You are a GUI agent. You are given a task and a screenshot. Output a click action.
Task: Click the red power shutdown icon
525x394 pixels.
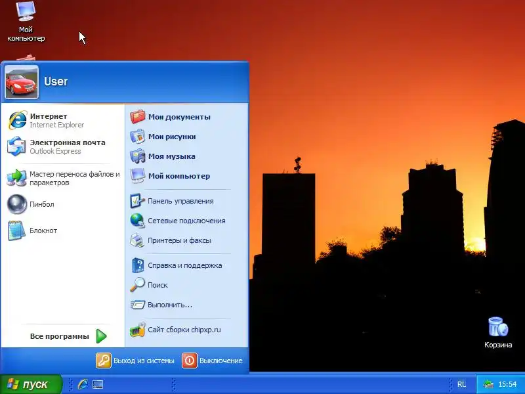pos(190,361)
